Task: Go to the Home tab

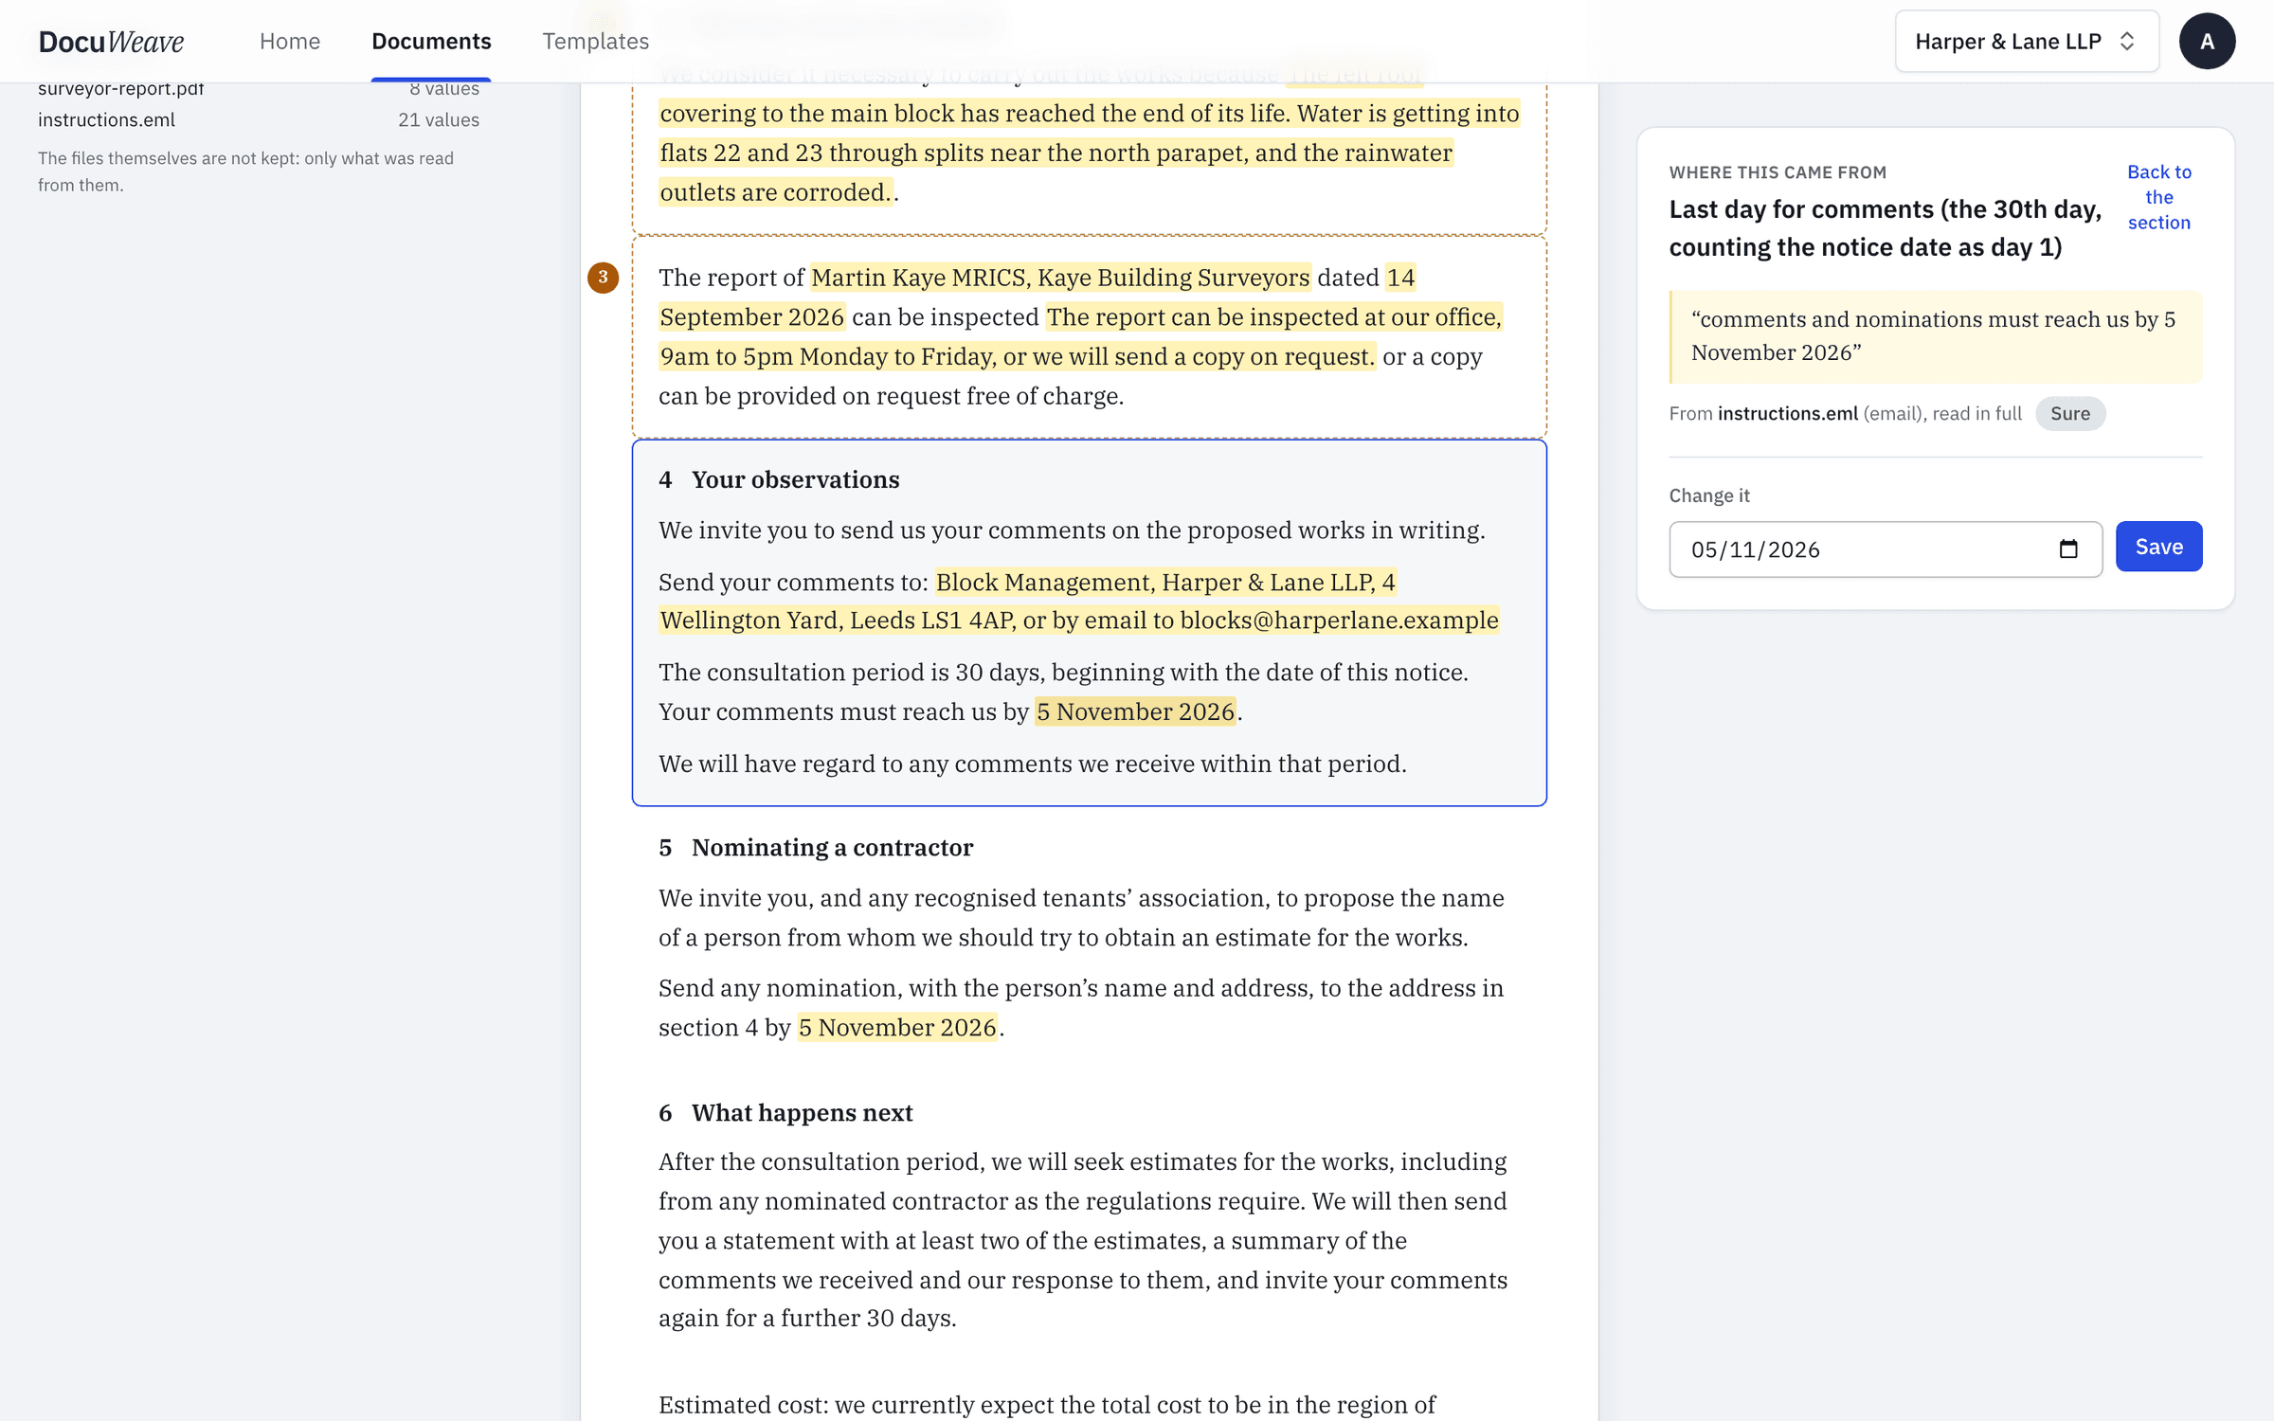Action: [290, 41]
